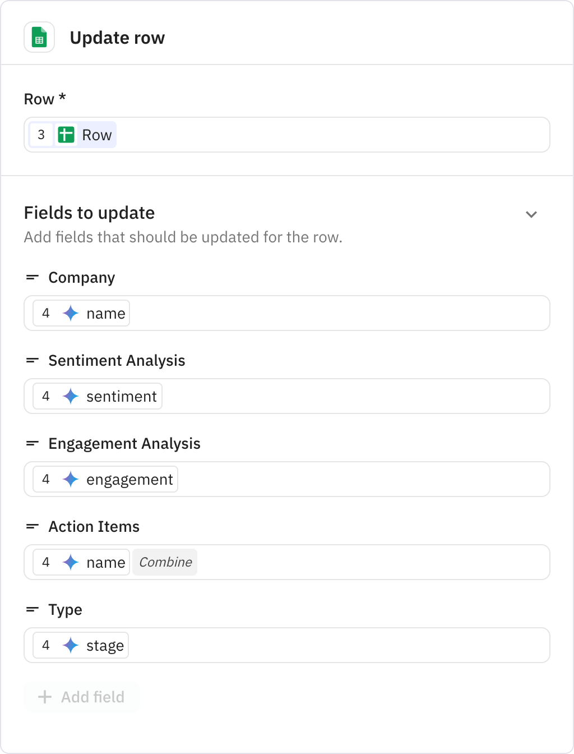Select the AI sparkle icon in the name token
The width and height of the screenshot is (574, 754).
click(x=70, y=313)
